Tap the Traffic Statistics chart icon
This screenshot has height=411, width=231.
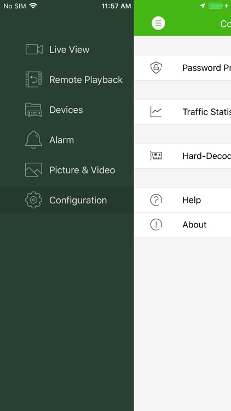click(156, 112)
